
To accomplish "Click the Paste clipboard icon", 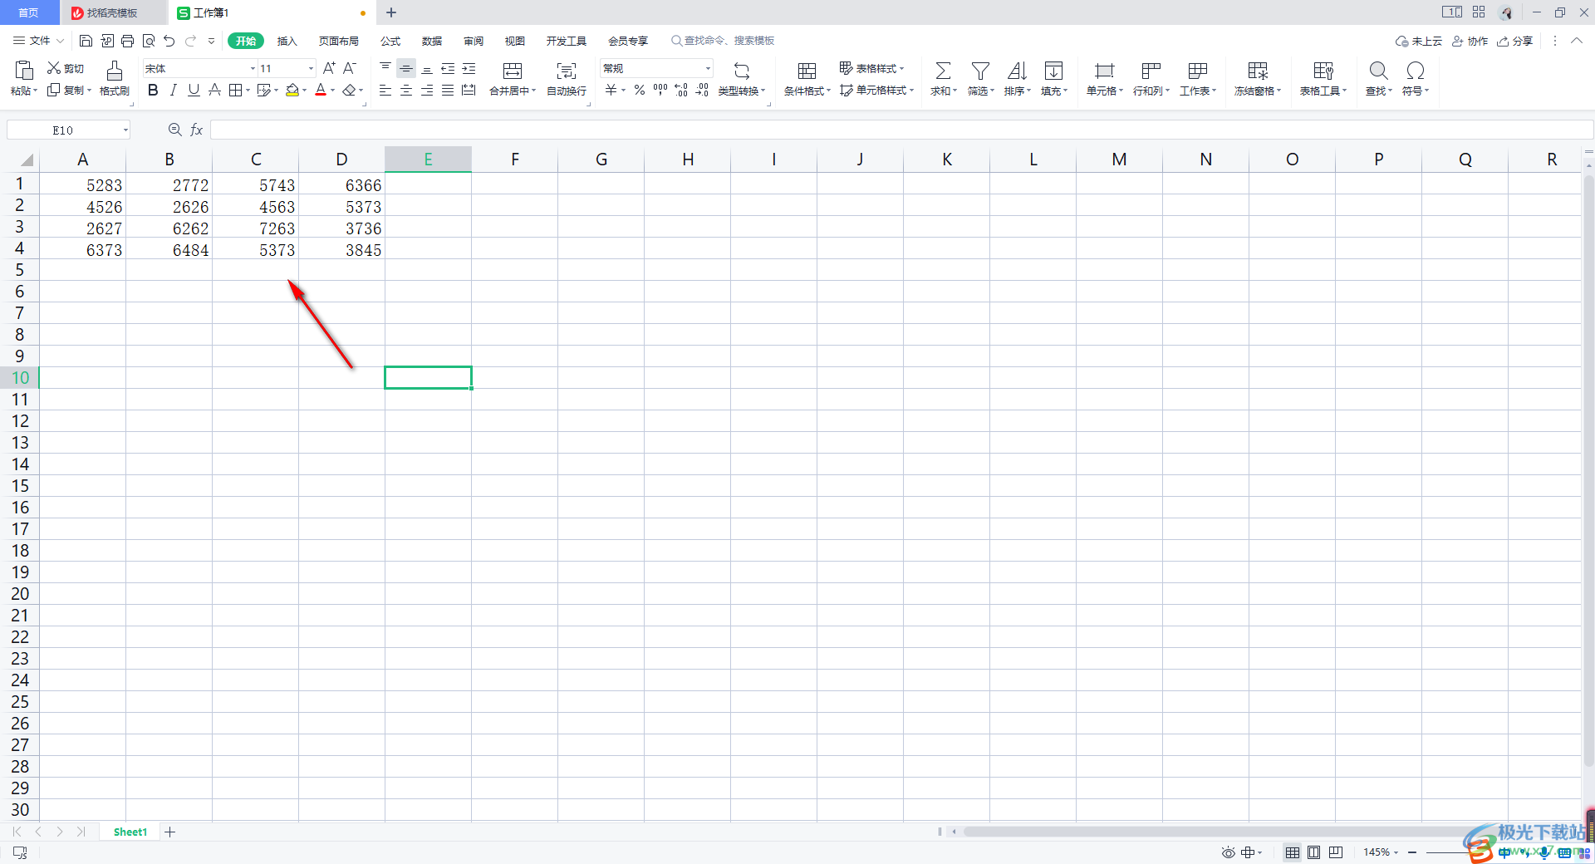I will 24,70.
